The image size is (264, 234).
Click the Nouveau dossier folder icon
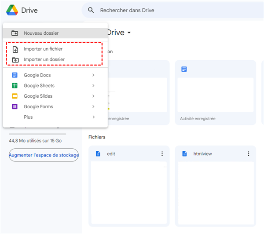15,33
